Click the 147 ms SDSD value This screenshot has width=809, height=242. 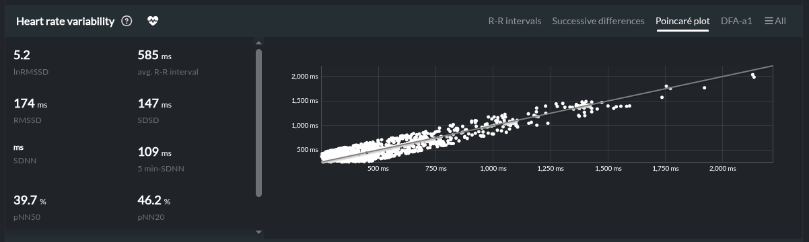tap(154, 104)
